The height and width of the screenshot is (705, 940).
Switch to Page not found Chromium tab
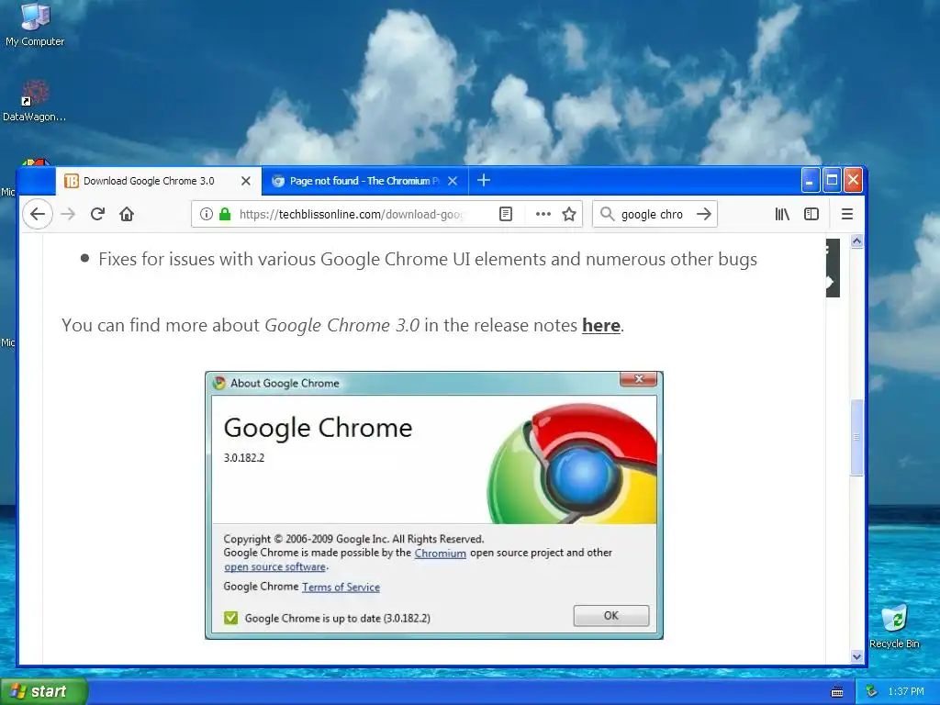[365, 181]
